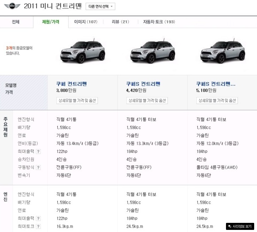Open the 이미지 (107) tab
257x232 pixels.
click(x=86, y=22)
